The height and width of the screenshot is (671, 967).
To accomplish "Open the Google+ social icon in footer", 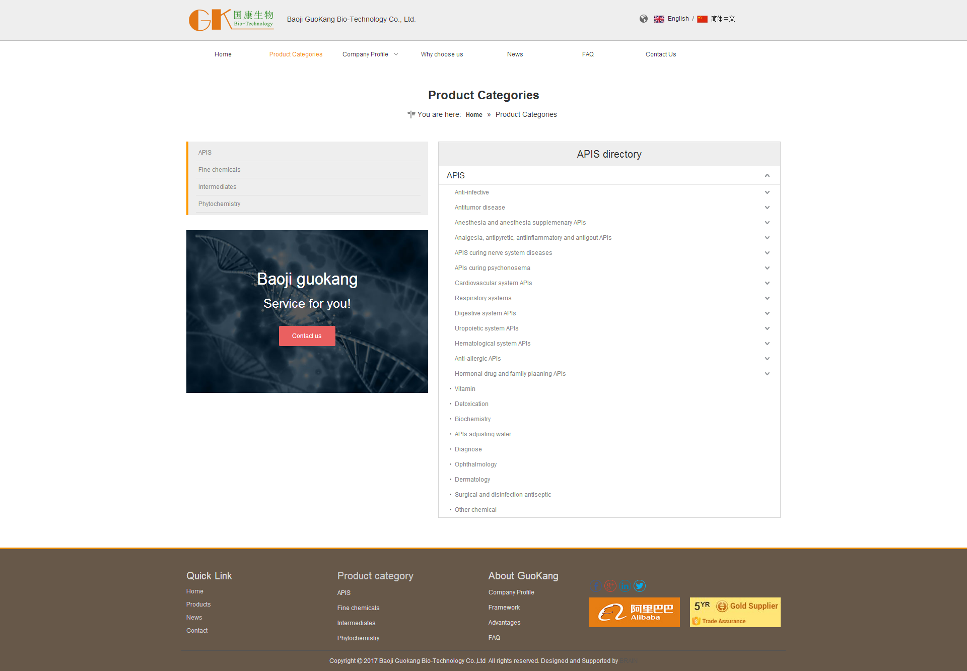I will tap(610, 586).
